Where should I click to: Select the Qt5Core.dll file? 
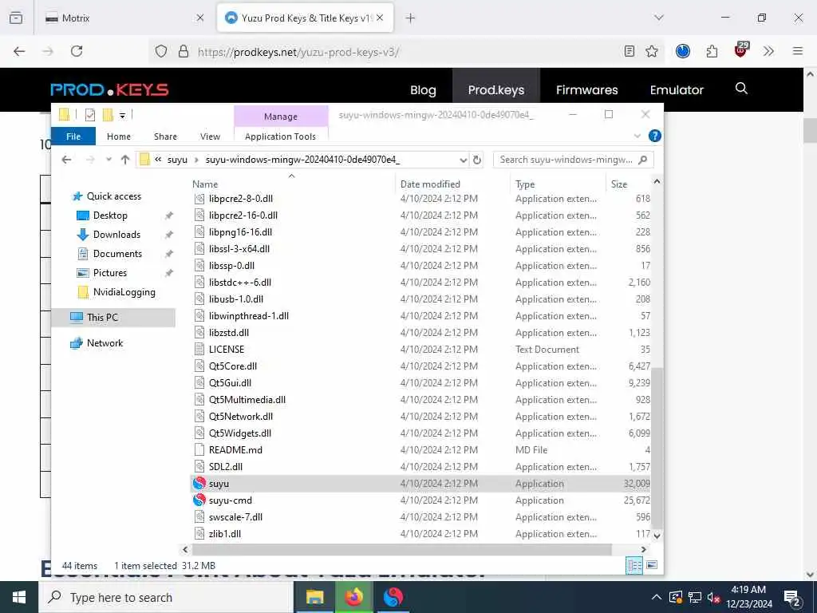233,366
